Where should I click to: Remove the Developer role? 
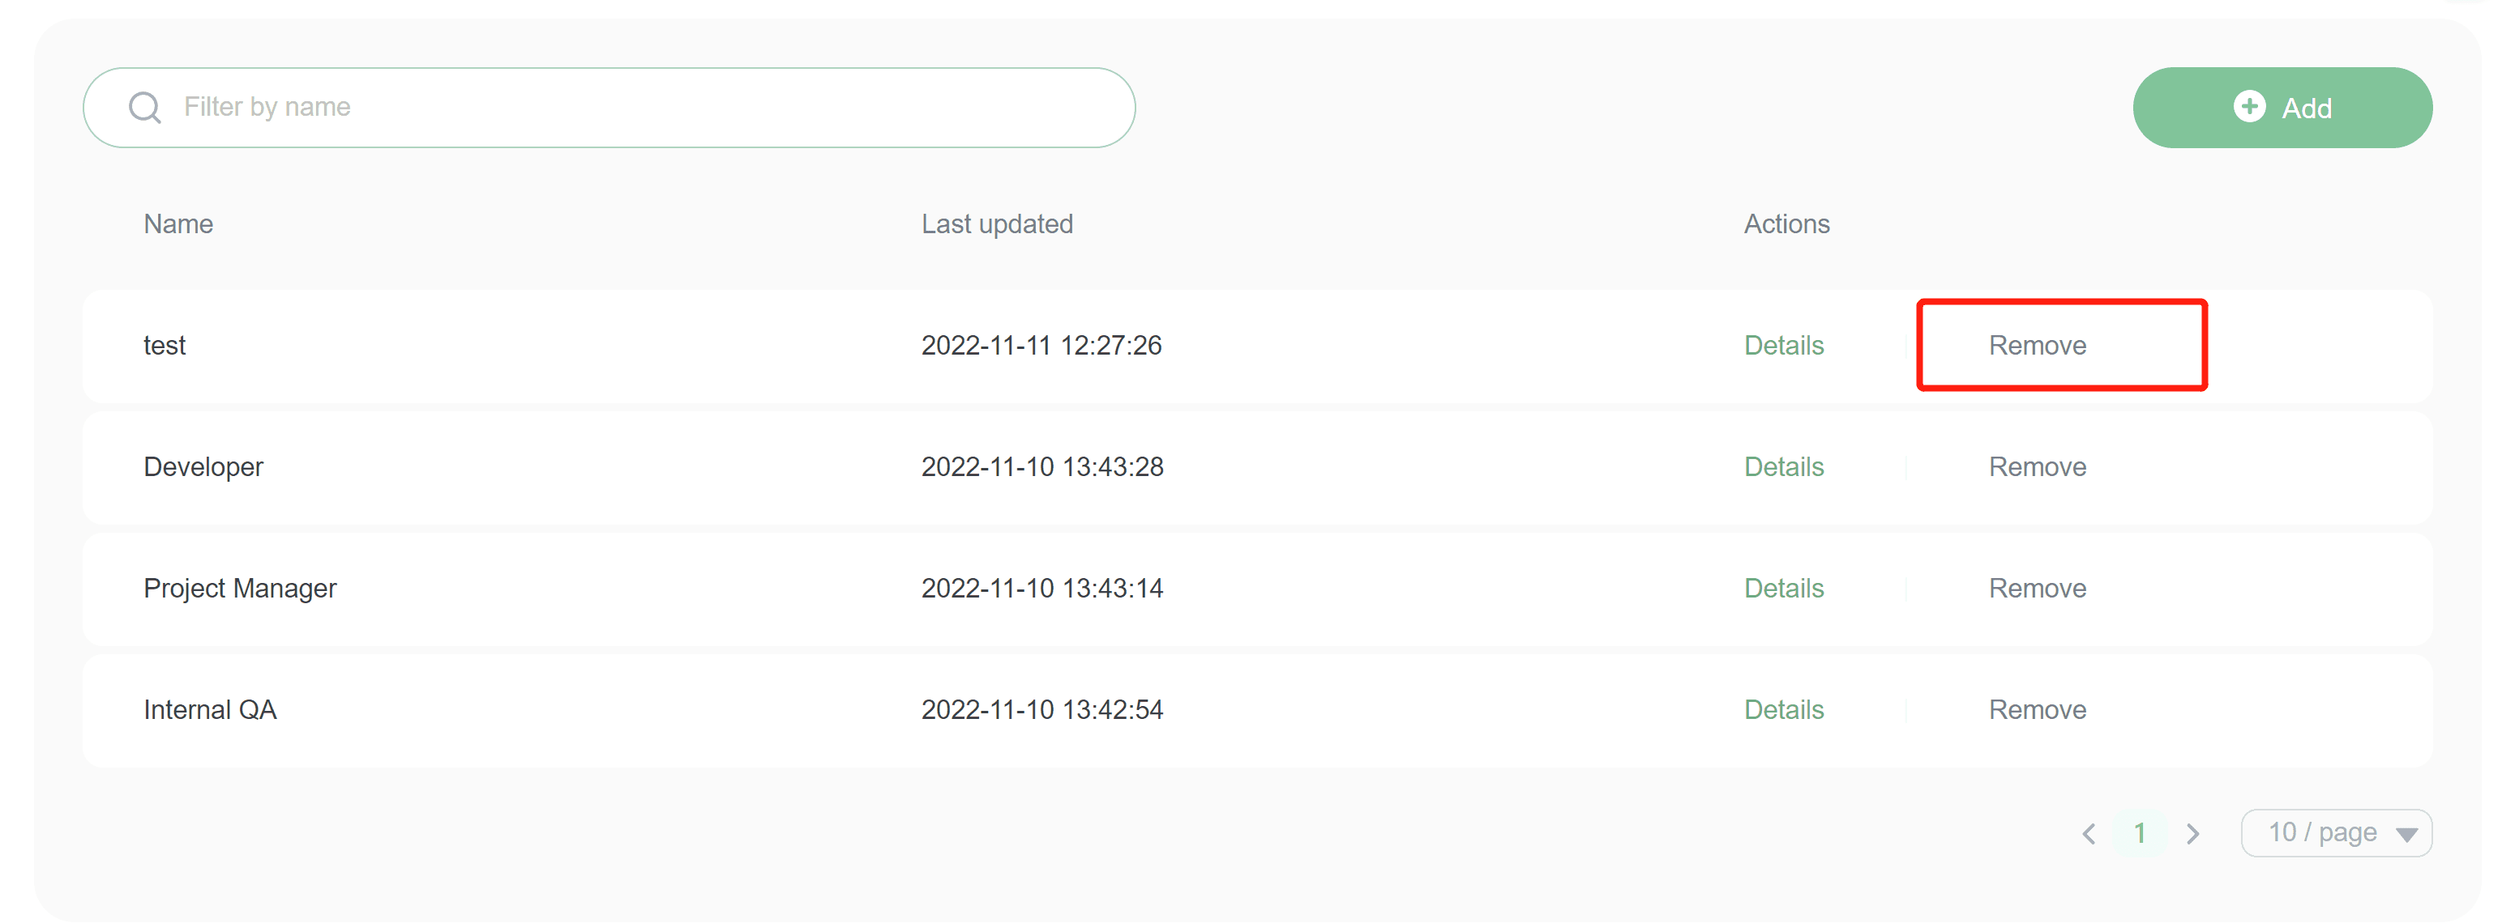pyautogui.click(x=2037, y=467)
